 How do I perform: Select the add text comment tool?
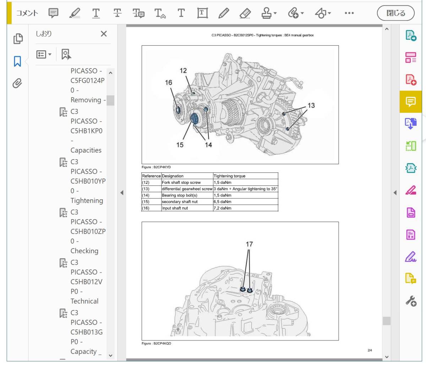181,13
